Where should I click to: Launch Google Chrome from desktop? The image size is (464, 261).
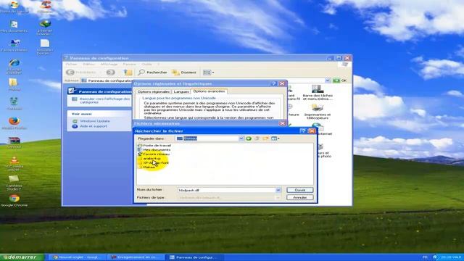[14, 201]
